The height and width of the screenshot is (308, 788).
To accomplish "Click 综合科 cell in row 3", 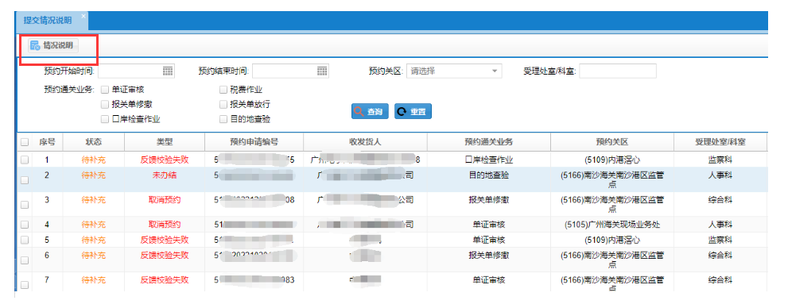I will pos(720,200).
